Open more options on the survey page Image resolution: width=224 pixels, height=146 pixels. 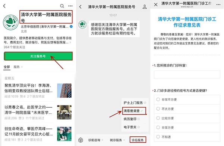click(x=218, y=4)
